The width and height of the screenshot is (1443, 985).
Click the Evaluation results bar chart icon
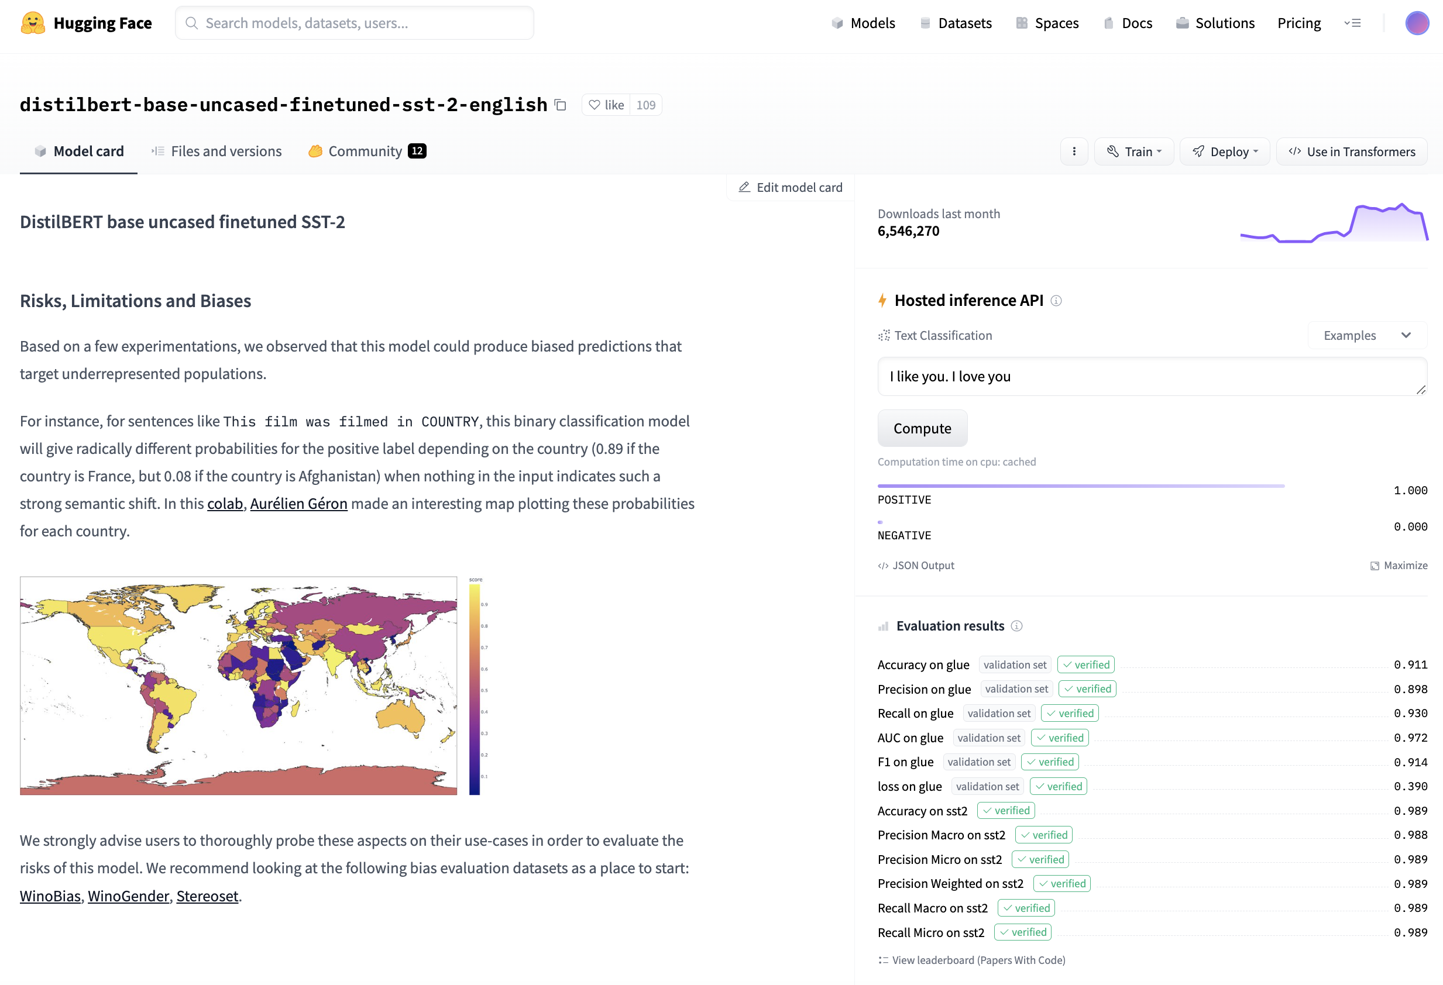click(x=883, y=626)
